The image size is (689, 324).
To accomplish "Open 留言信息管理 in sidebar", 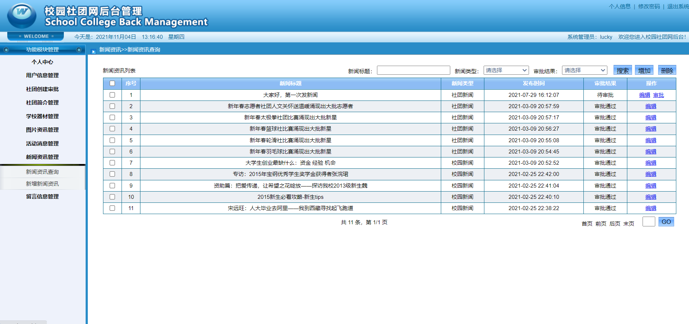I will 42,197.
